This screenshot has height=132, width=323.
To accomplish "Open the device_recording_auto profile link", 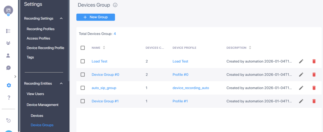I will pyautogui.click(x=191, y=88).
